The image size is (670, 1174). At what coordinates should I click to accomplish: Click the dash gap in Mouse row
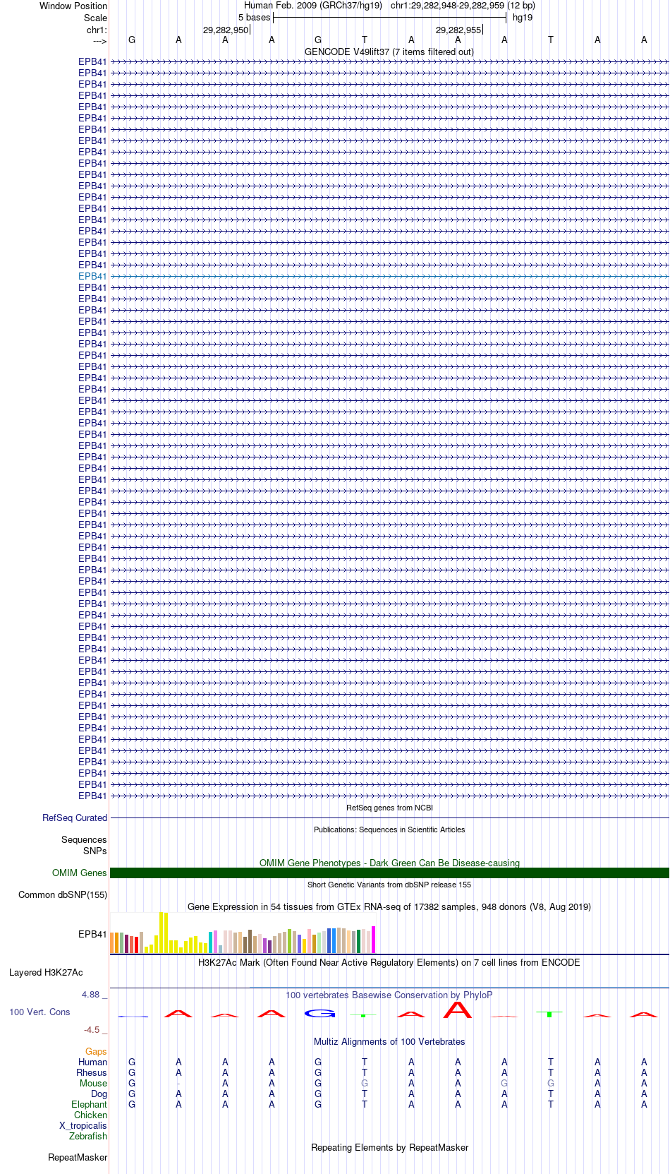pos(178,1084)
